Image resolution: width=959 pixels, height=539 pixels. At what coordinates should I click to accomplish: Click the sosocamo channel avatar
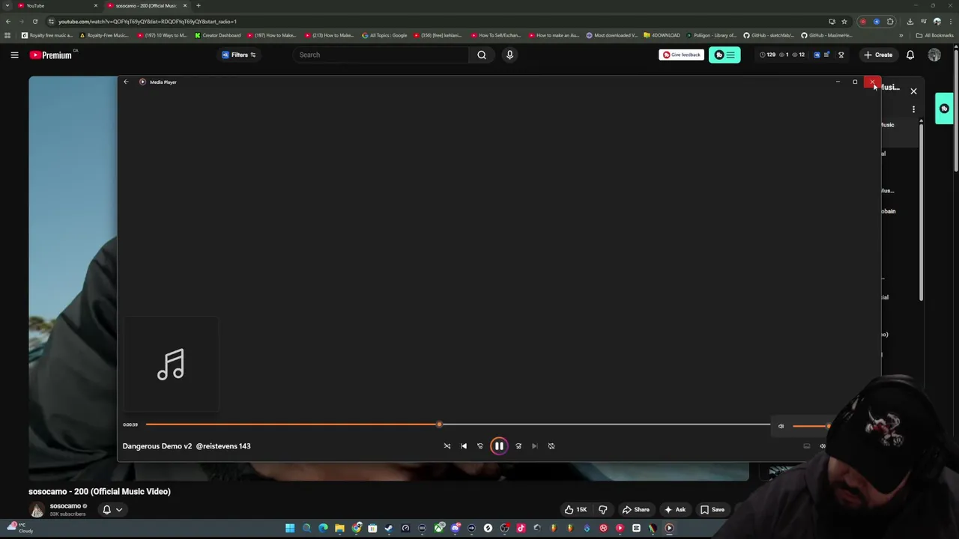37,510
